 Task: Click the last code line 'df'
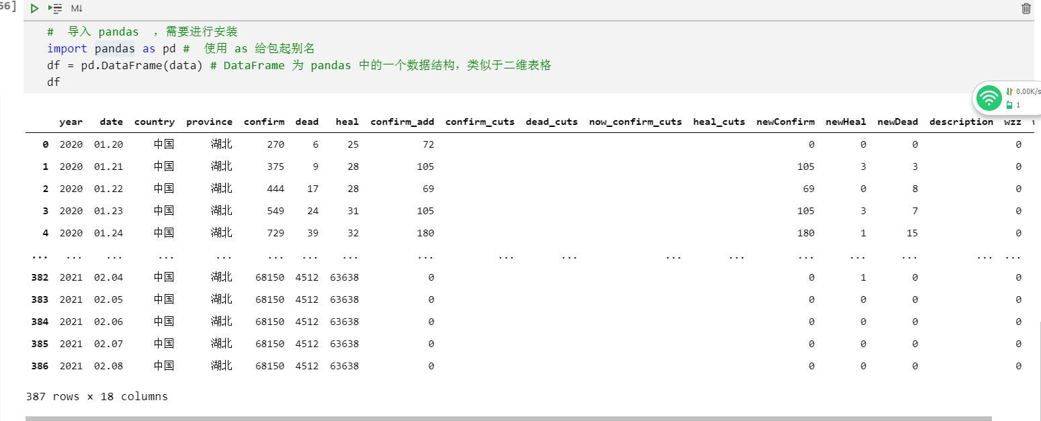(53, 82)
